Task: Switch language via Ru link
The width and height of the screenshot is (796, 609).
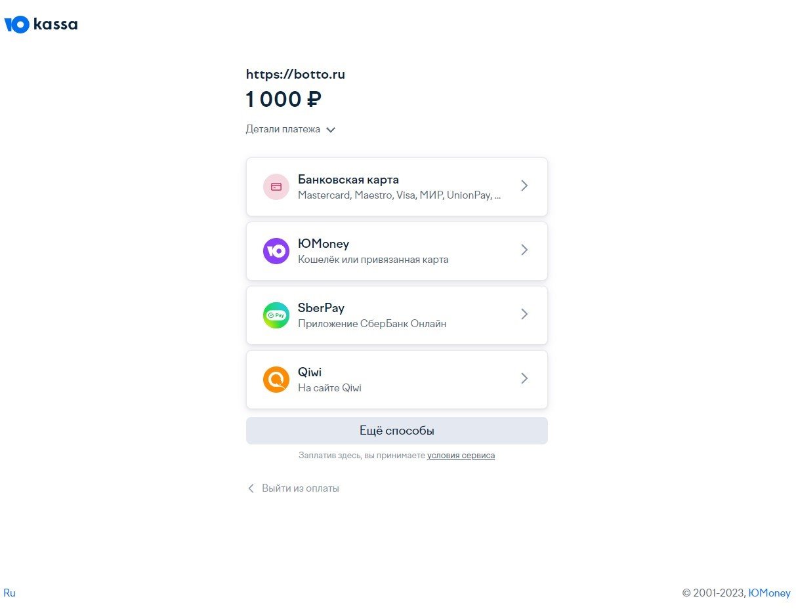Action: coord(9,593)
